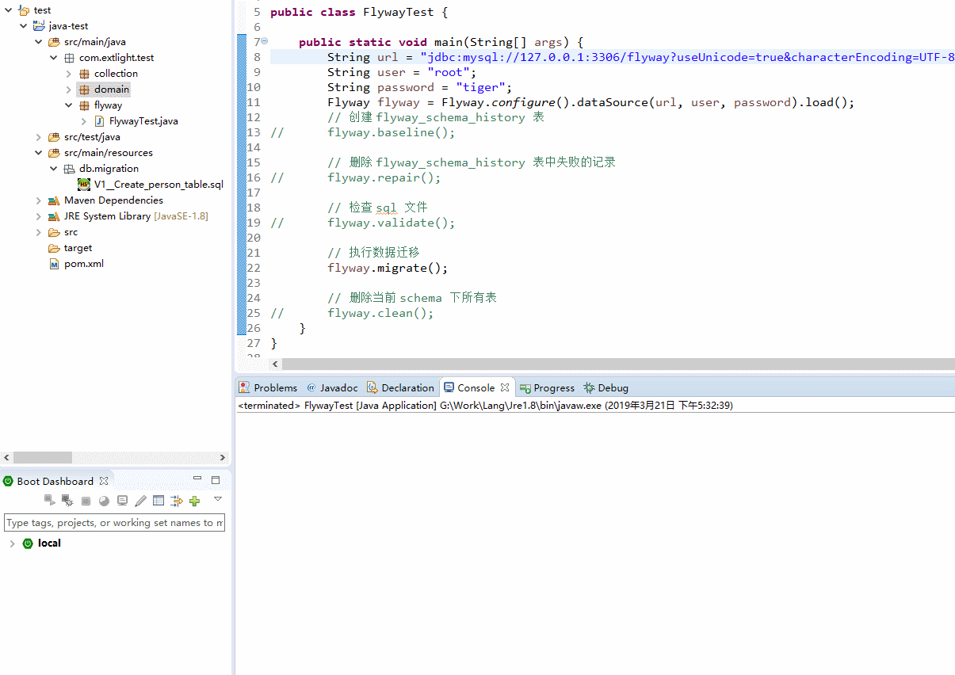Expand the domain package node

[69, 90]
